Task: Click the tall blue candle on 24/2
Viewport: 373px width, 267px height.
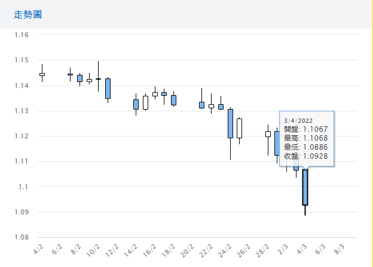Action: click(x=230, y=123)
